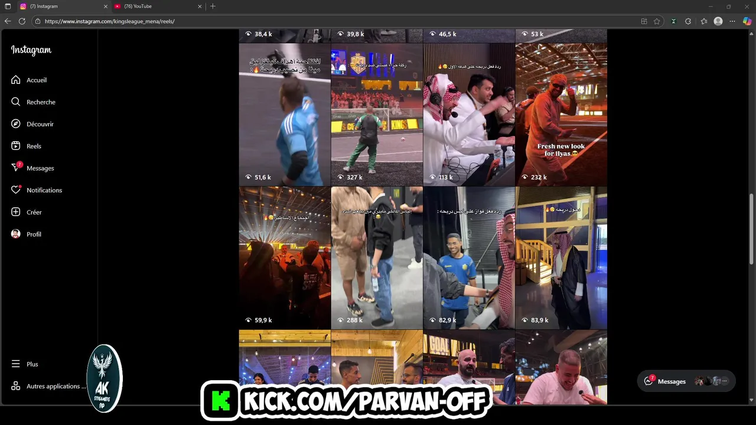Click the Notifications heart icon
The width and height of the screenshot is (756, 425).
(x=16, y=190)
